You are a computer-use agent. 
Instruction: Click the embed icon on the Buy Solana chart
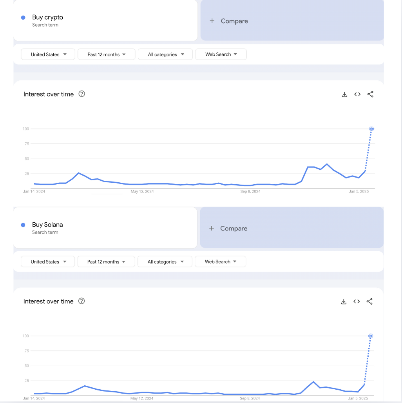coord(356,301)
